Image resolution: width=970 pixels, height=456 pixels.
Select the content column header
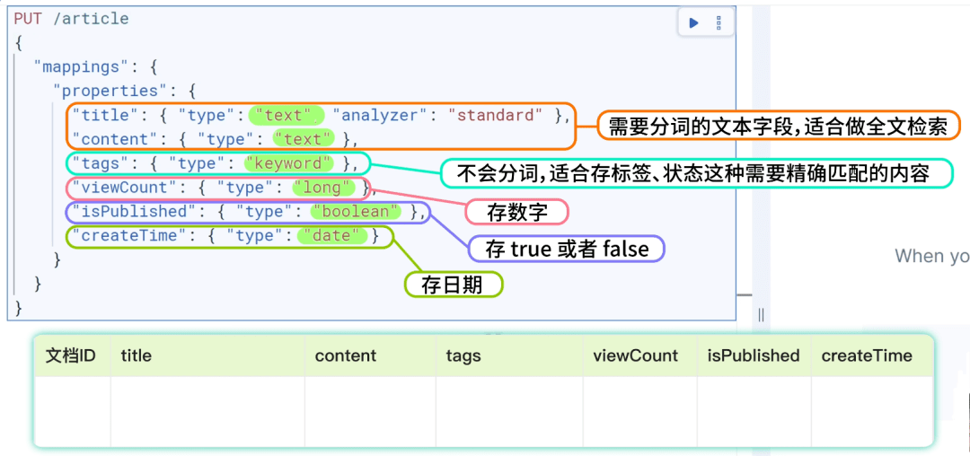345,355
